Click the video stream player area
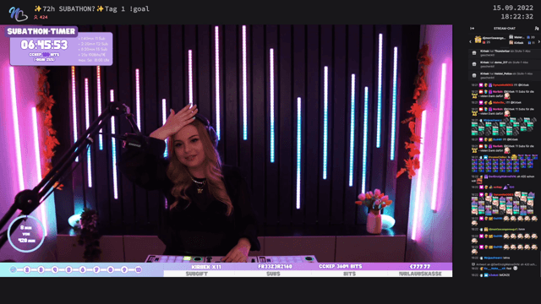The image size is (541, 304). (226, 150)
